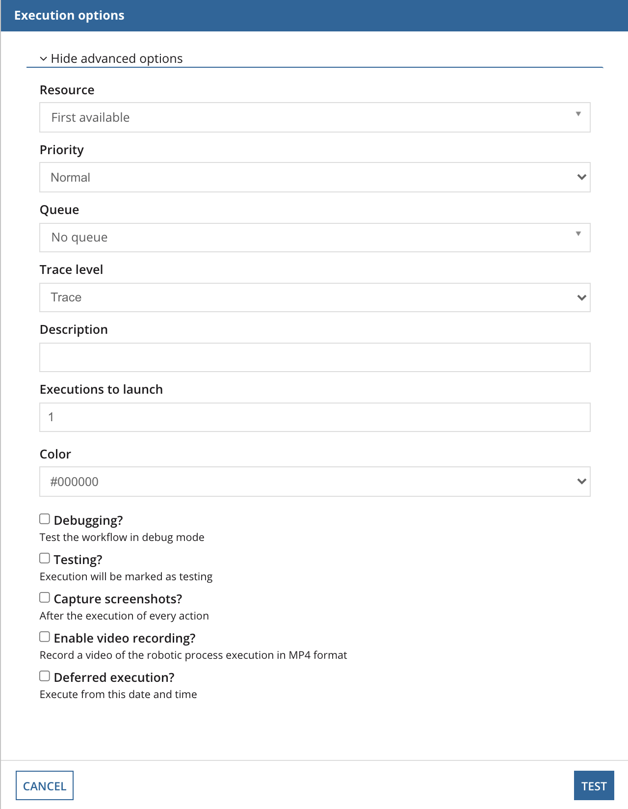Click the Color field chevron icon

581,481
